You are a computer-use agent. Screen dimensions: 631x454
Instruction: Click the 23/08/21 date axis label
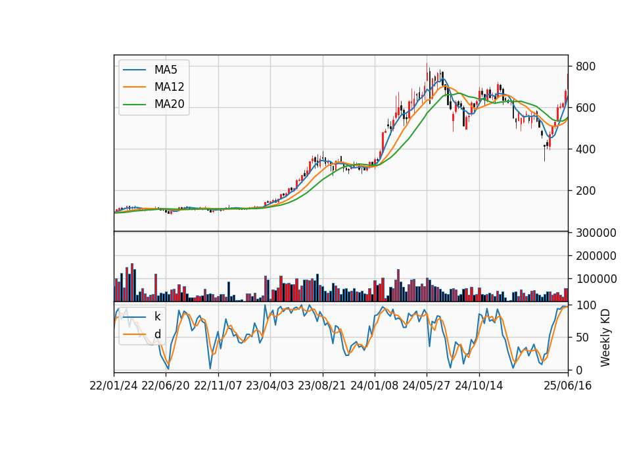point(322,386)
